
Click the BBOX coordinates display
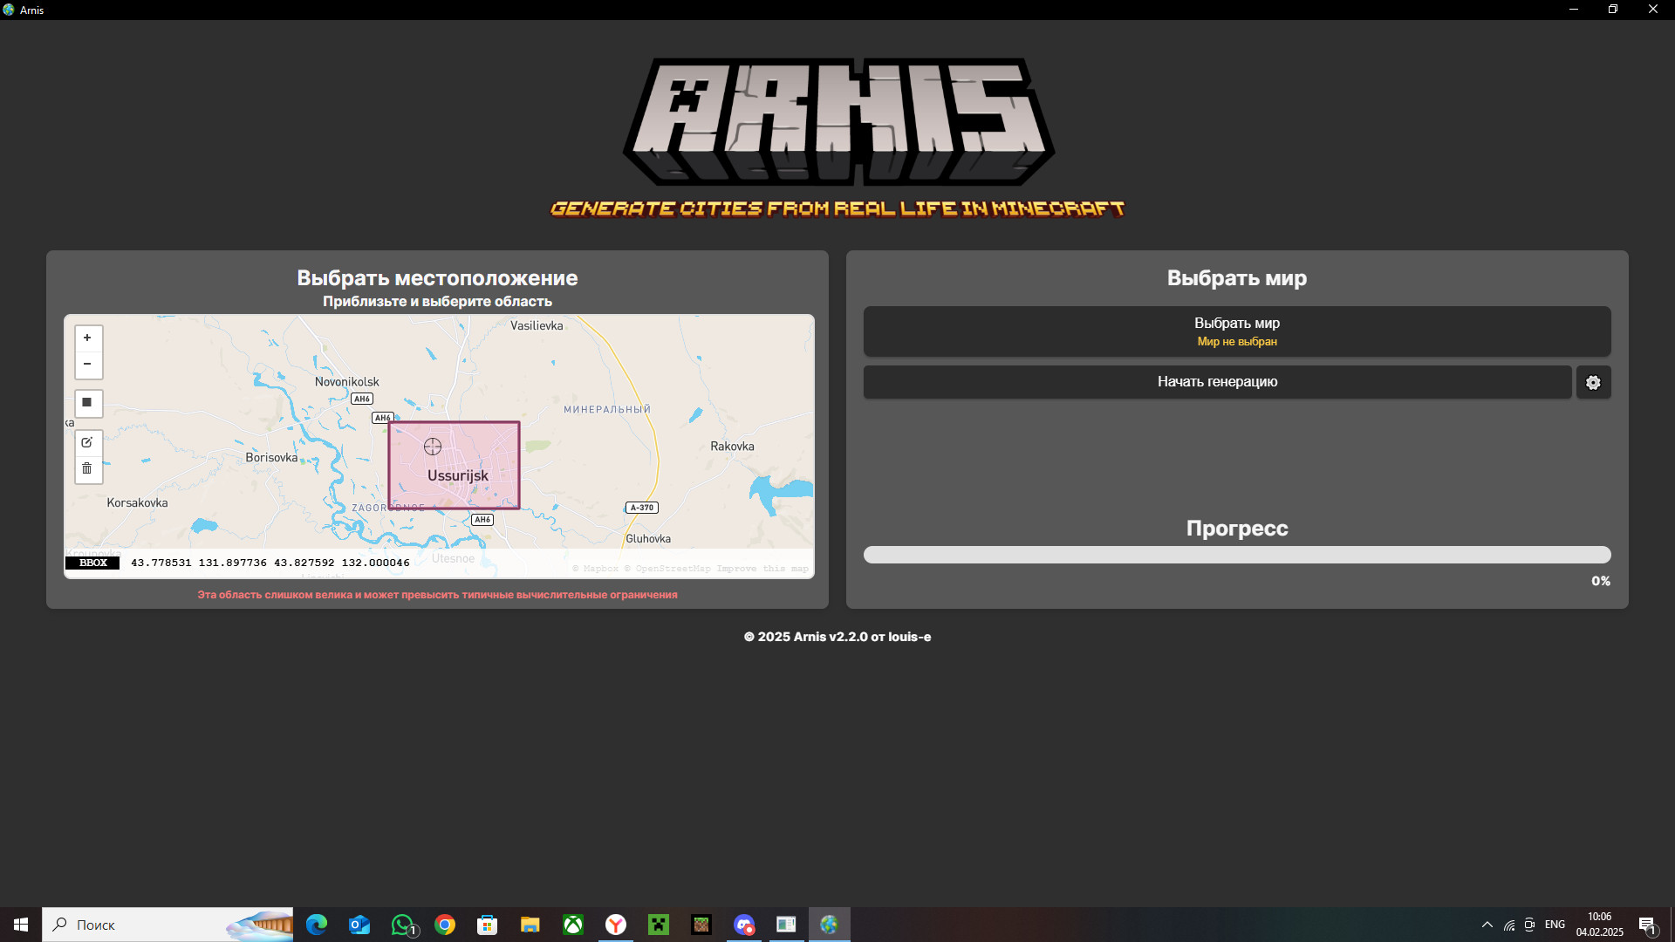[92, 563]
